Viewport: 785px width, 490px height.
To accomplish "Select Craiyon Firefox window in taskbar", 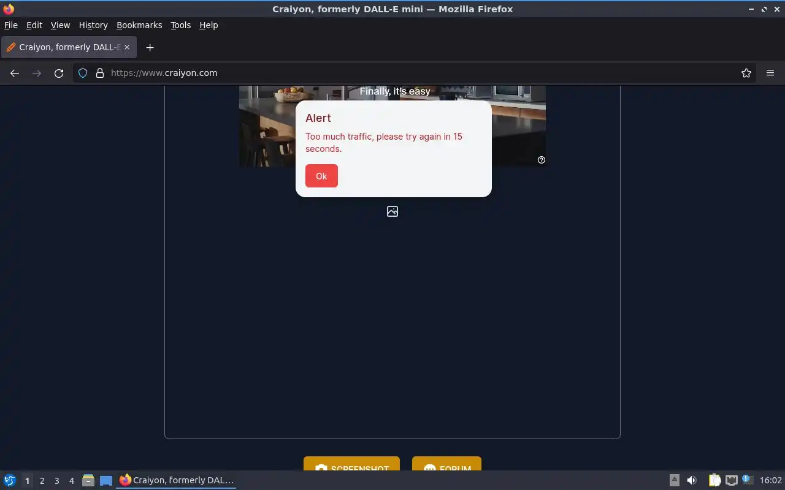I will tap(177, 480).
